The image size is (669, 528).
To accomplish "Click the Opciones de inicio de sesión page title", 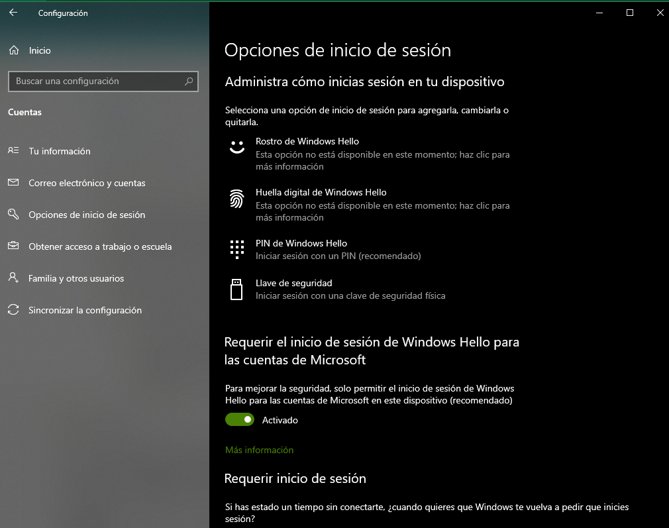I will tap(338, 50).
